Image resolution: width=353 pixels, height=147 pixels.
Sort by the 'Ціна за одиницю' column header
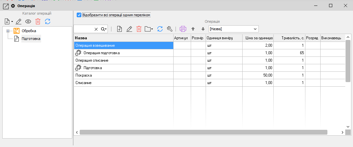(258, 38)
